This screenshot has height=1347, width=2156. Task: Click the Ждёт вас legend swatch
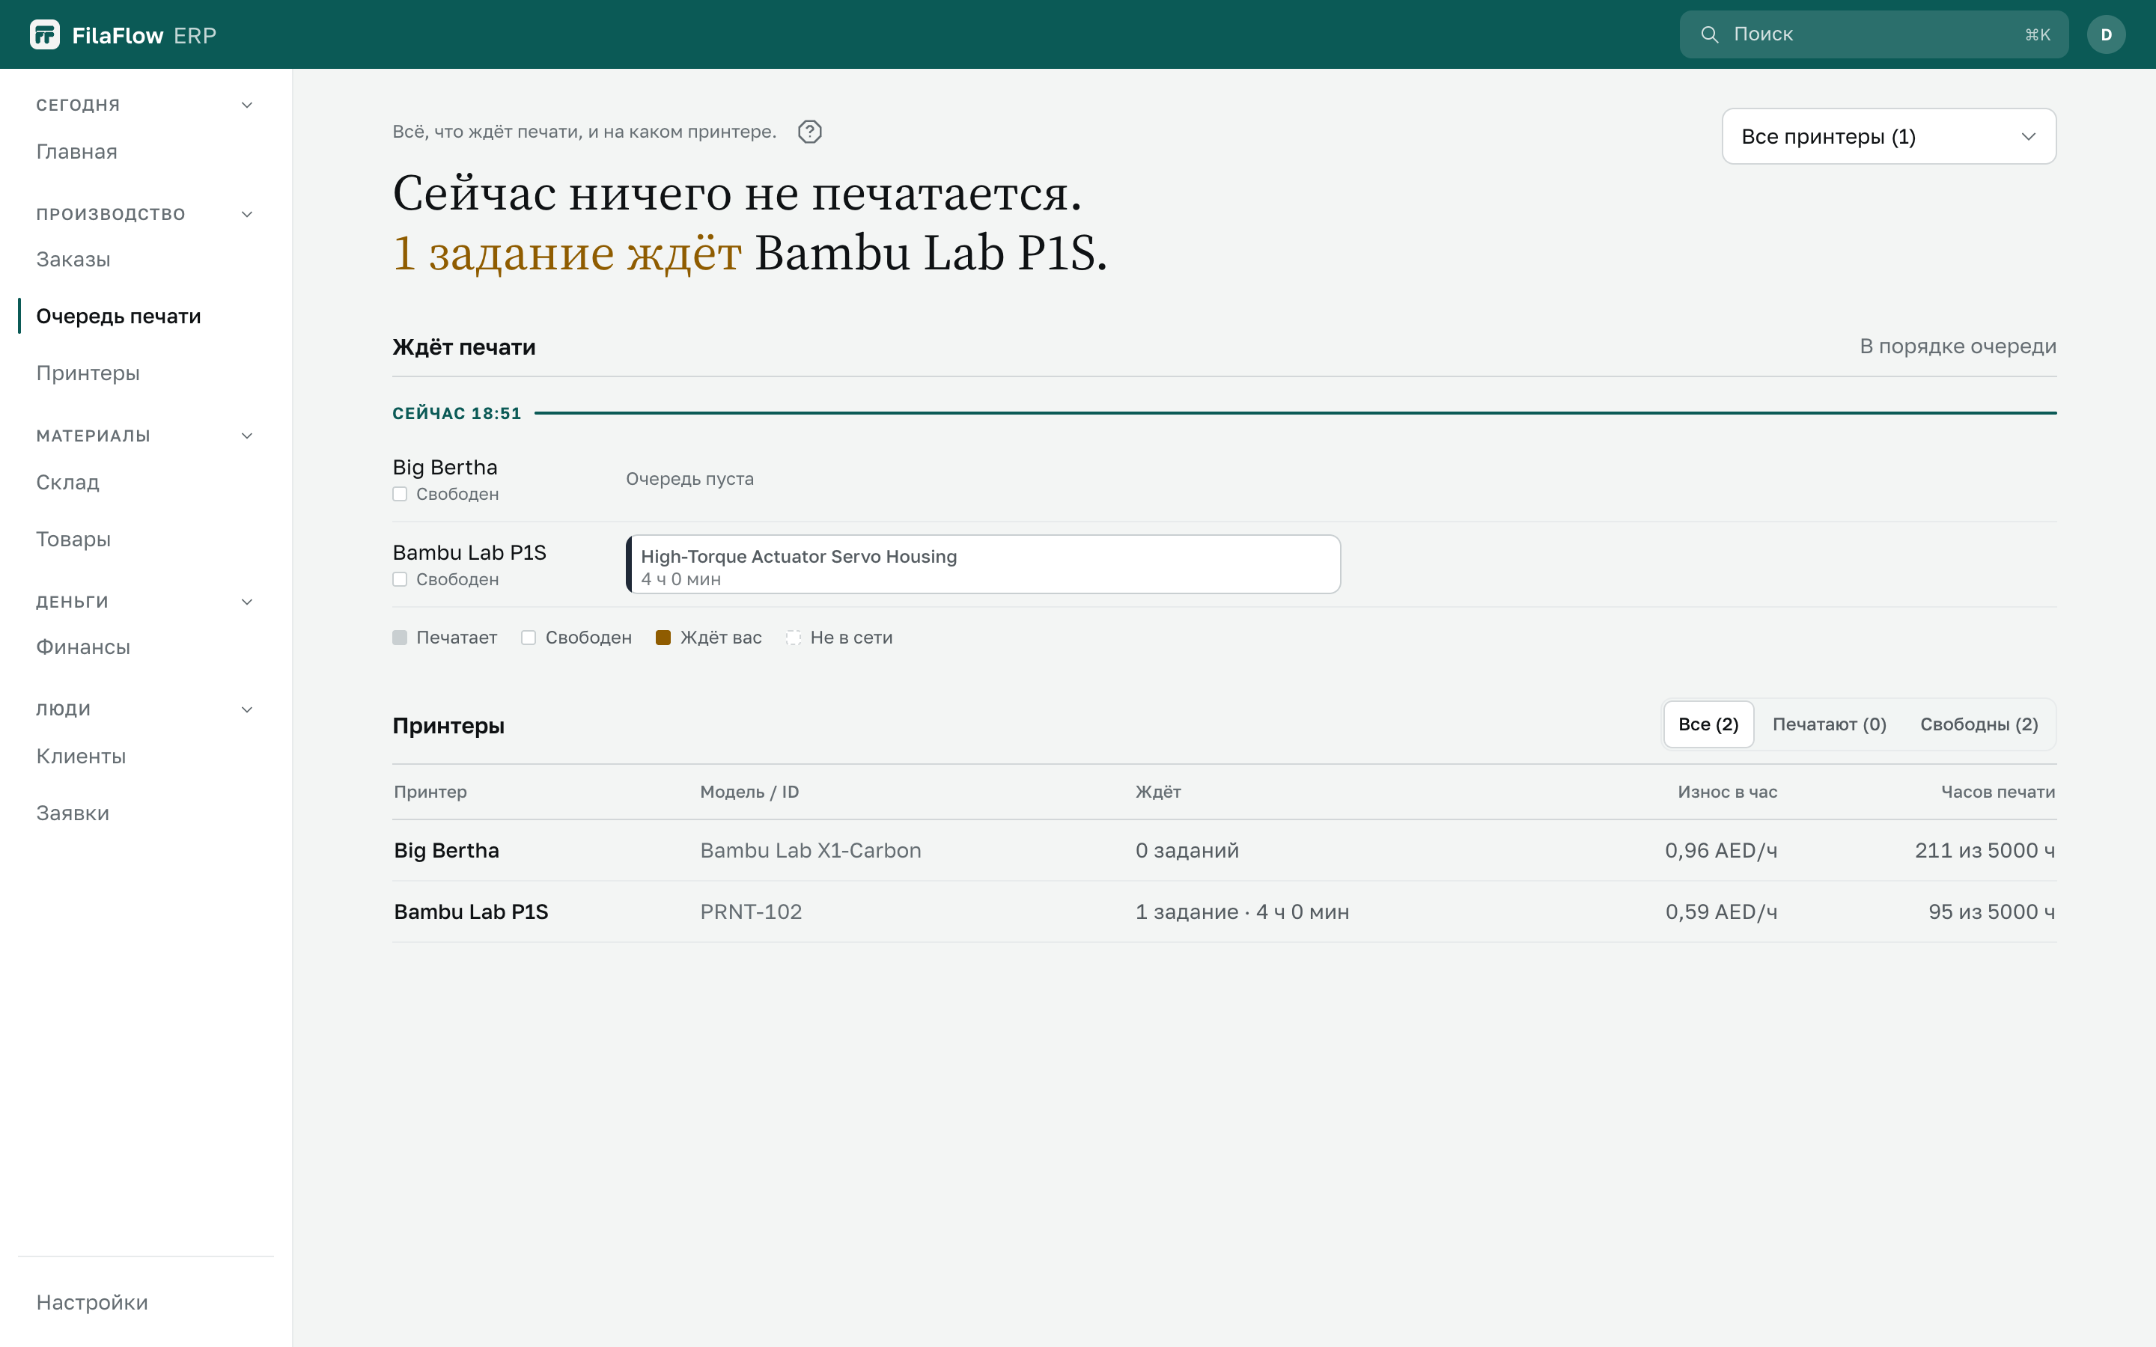(x=663, y=638)
